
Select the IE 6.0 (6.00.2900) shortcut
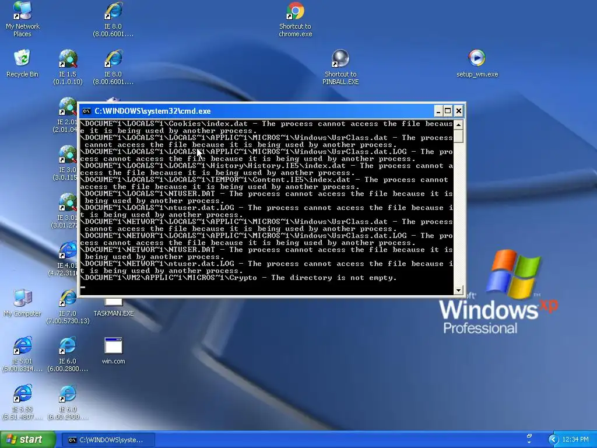pos(68,402)
